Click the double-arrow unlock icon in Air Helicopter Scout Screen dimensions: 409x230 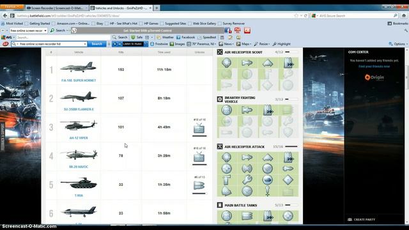(x=288, y=63)
